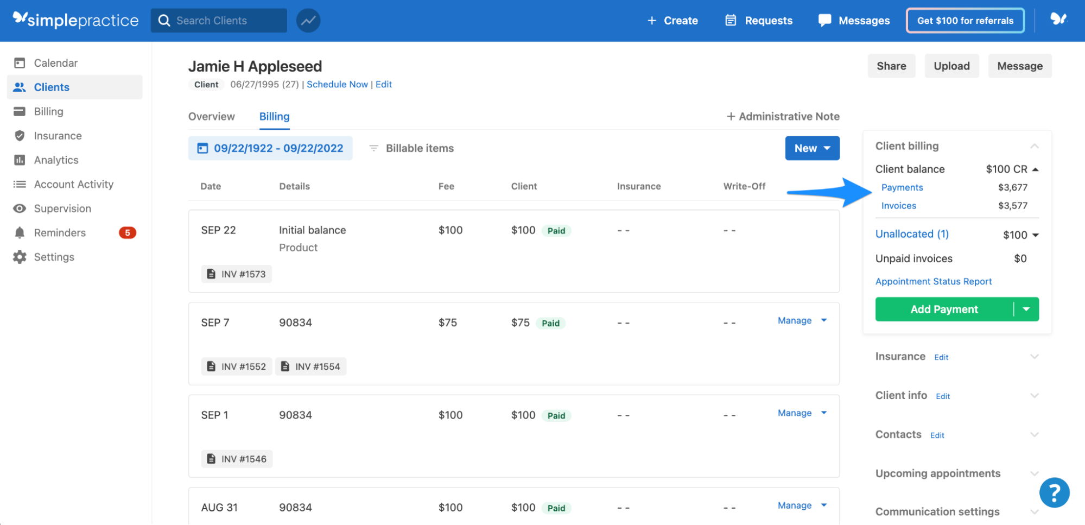
Task: Open Requests in the top bar
Action: pyautogui.click(x=769, y=20)
